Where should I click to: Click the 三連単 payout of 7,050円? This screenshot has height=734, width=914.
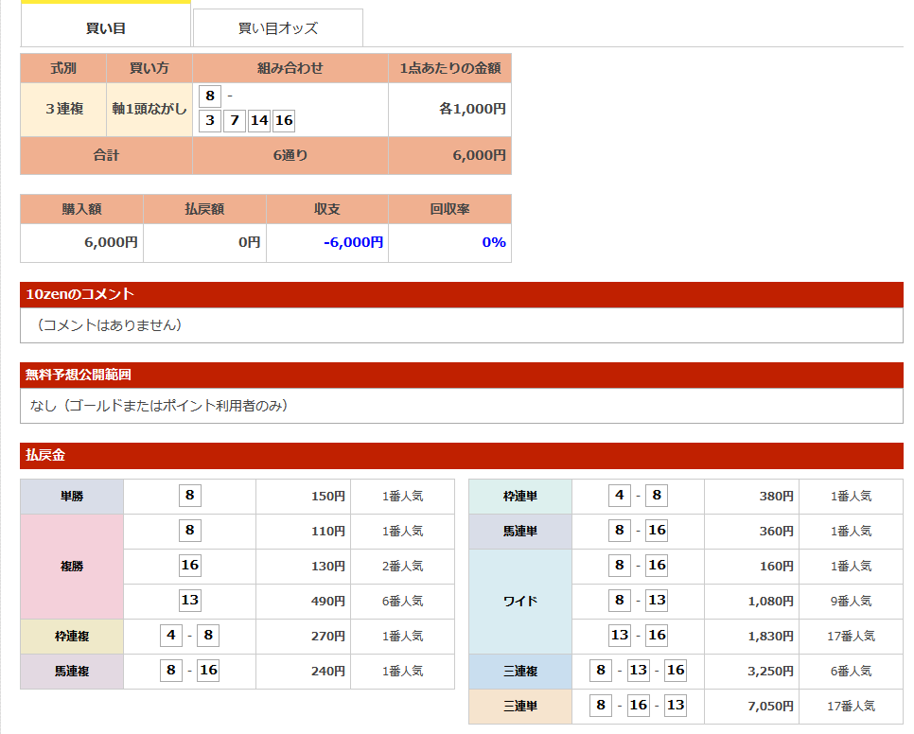pos(769,706)
